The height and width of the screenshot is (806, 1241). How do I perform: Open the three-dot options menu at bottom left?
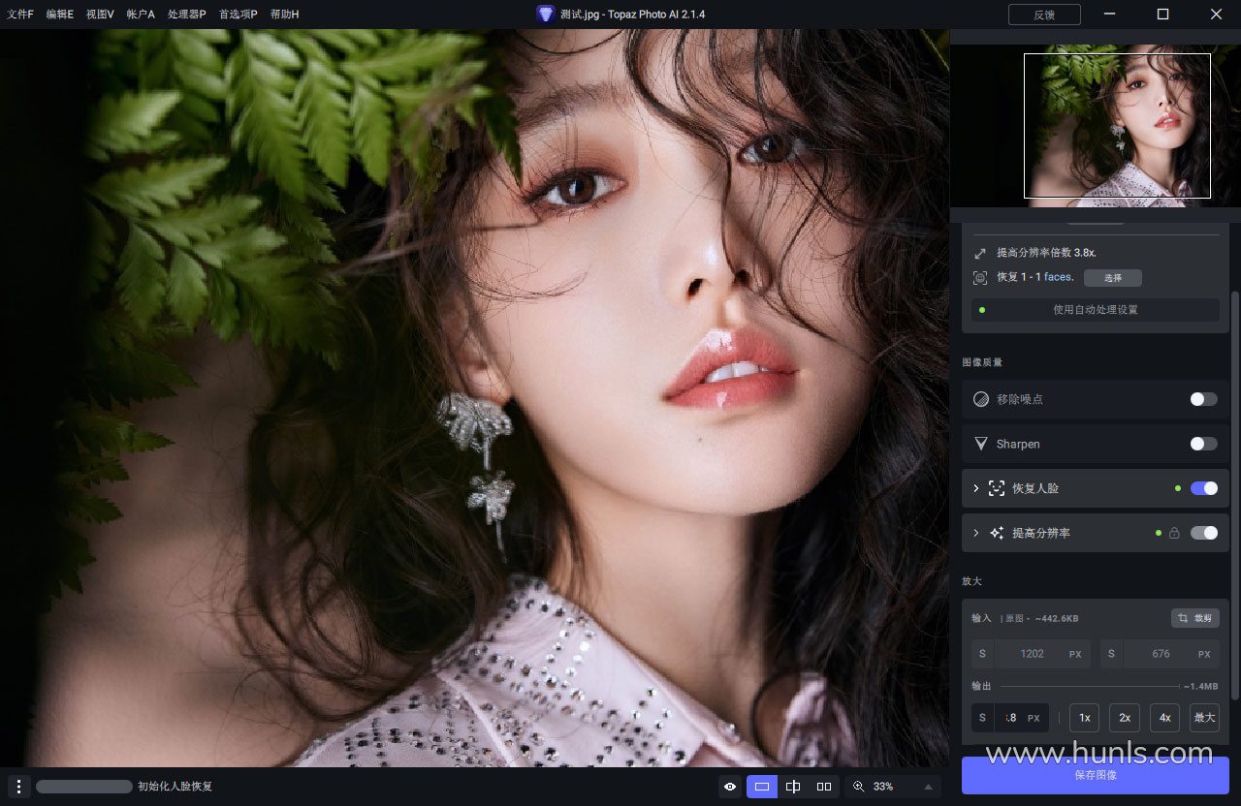pyautogui.click(x=18, y=787)
